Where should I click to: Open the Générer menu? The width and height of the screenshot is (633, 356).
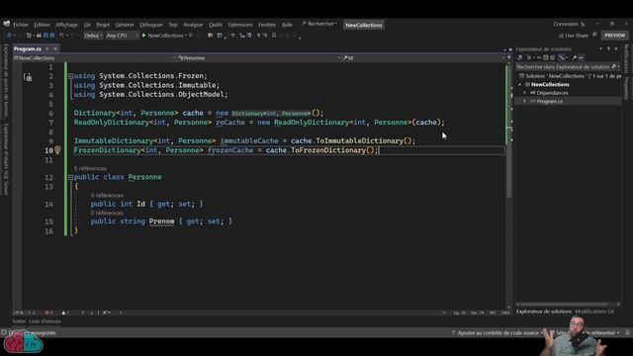(x=125, y=25)
